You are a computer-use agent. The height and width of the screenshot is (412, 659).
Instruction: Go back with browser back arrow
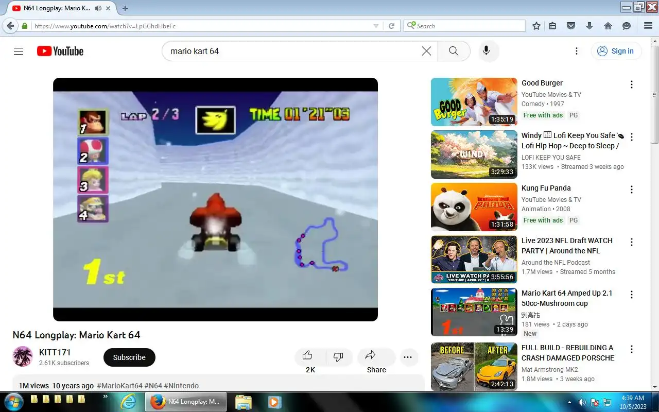click(x=10, y=26)
